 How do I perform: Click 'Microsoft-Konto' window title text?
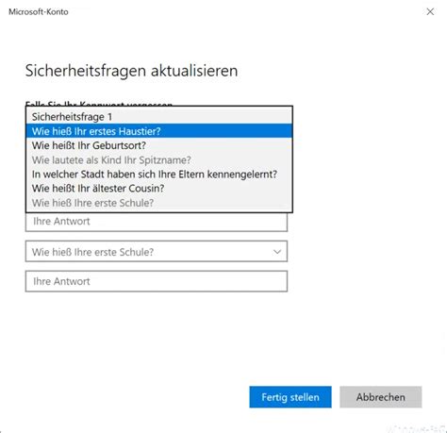click(x=39, y=11)
